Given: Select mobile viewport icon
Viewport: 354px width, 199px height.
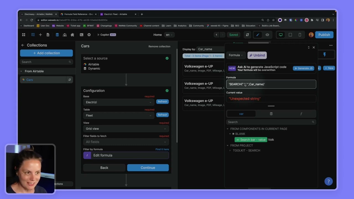Looking at the screenshot, I should 300,35.
